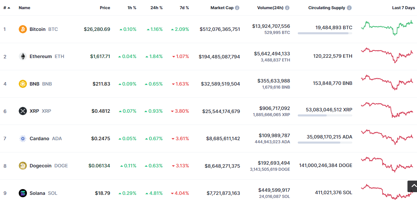The height and width of the screenshot is (203, 417).
Task: Click the scroll-to-top arrow button
Action: (x=412, y=186)
